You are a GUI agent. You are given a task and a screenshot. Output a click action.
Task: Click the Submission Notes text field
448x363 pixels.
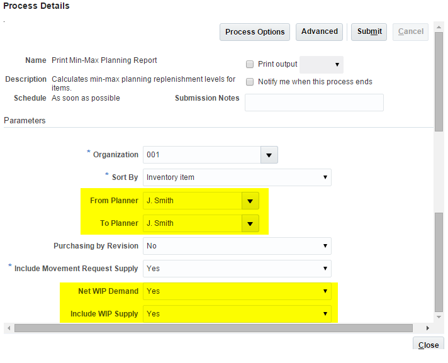(x=314, y=103)
